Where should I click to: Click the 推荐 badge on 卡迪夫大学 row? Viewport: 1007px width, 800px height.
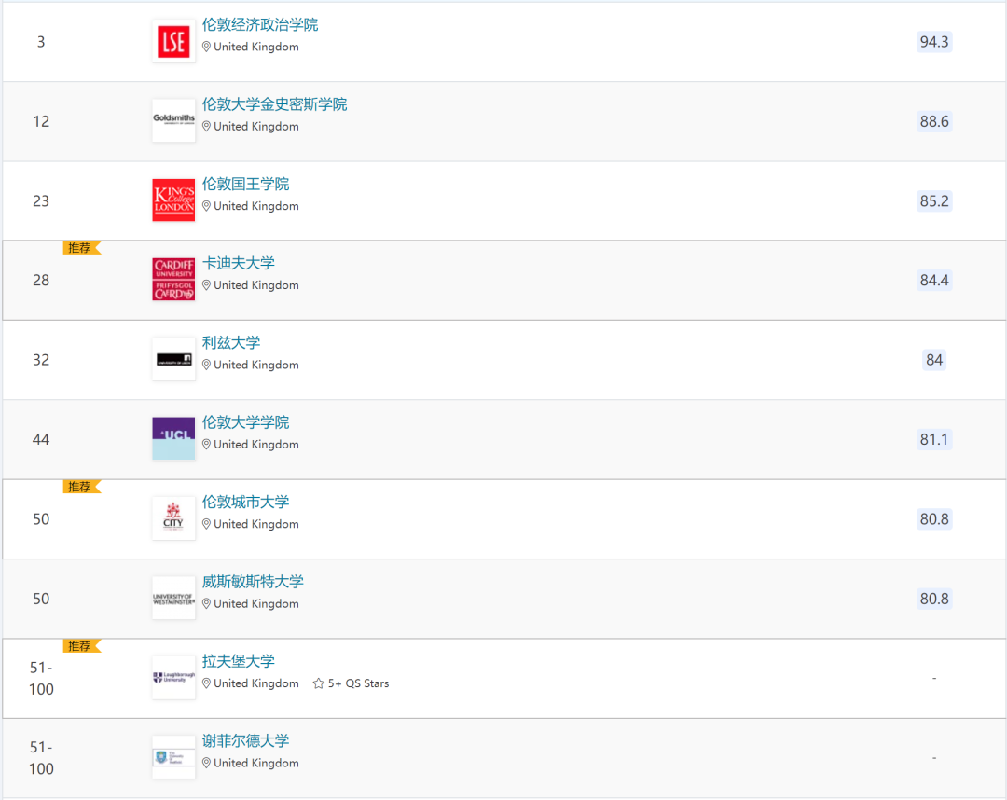click(81, 248)
